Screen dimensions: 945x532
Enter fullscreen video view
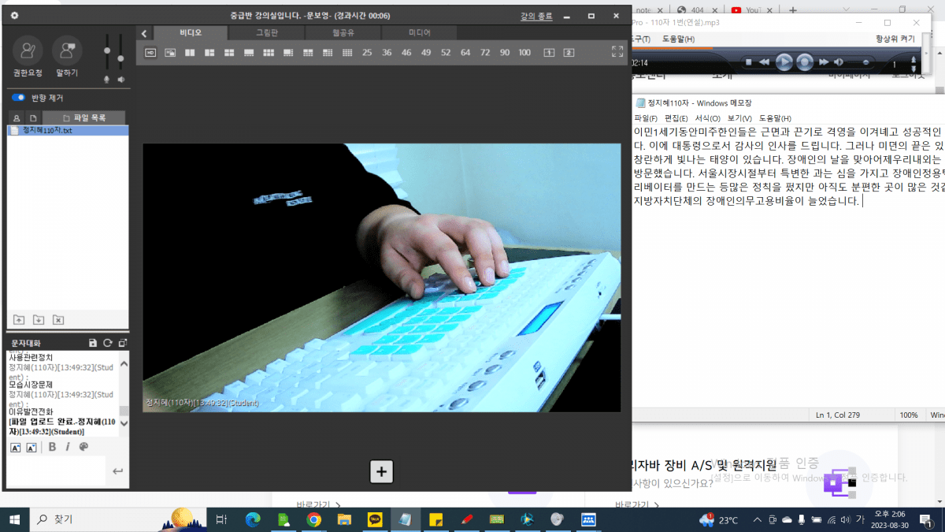pos(617,52)
